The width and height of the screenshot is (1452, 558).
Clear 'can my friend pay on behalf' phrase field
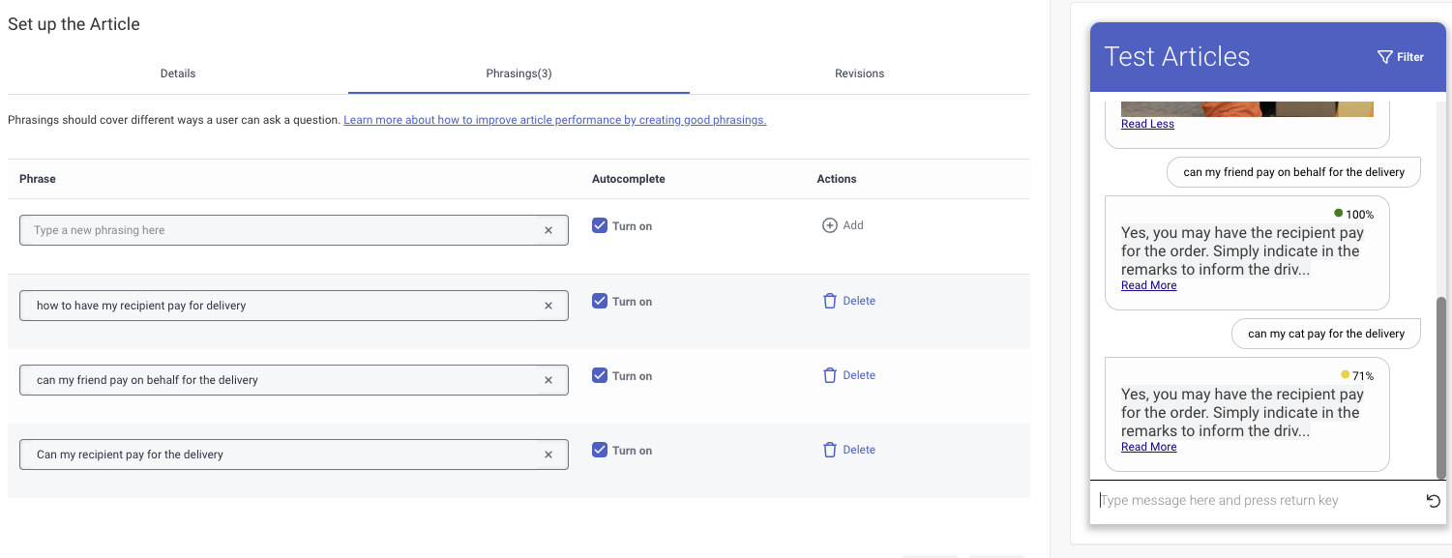(x=548, y=380)
